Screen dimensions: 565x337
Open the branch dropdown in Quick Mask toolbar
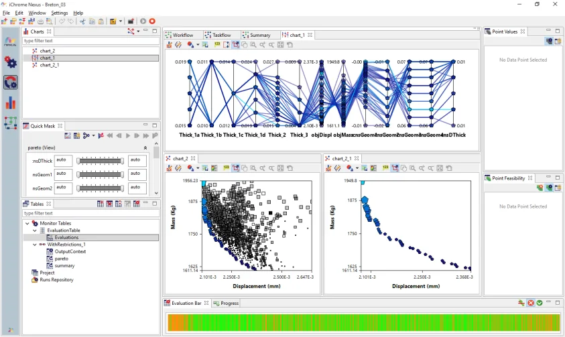pos(93,136)
